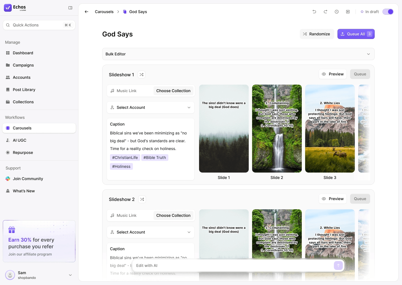
Task: Click the #Bible Truth hashtag
Action: (x=155, y=158)
